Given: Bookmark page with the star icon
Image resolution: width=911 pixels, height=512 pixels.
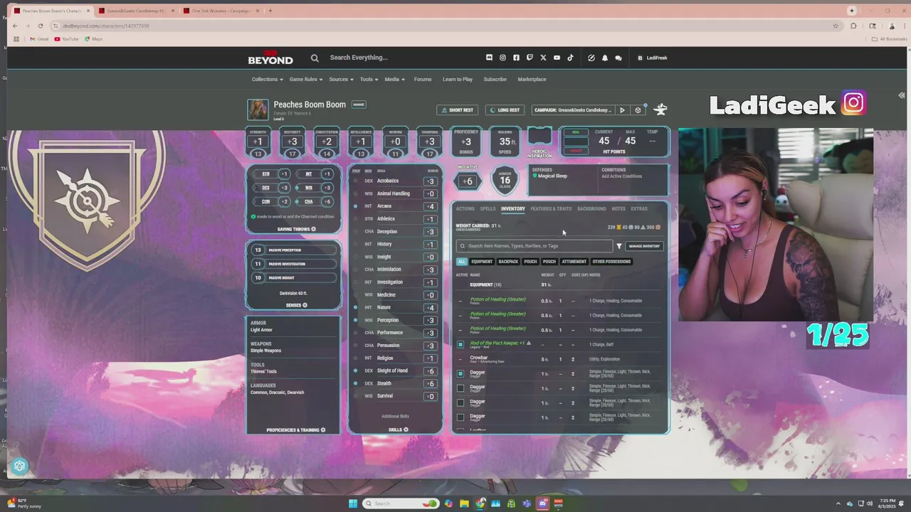Looking at the screenshot, I should pos(836,26).
